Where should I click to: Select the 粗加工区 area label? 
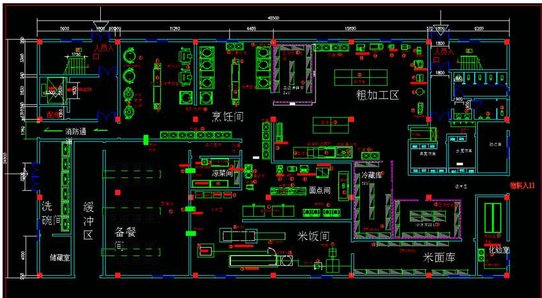(377, 96)
